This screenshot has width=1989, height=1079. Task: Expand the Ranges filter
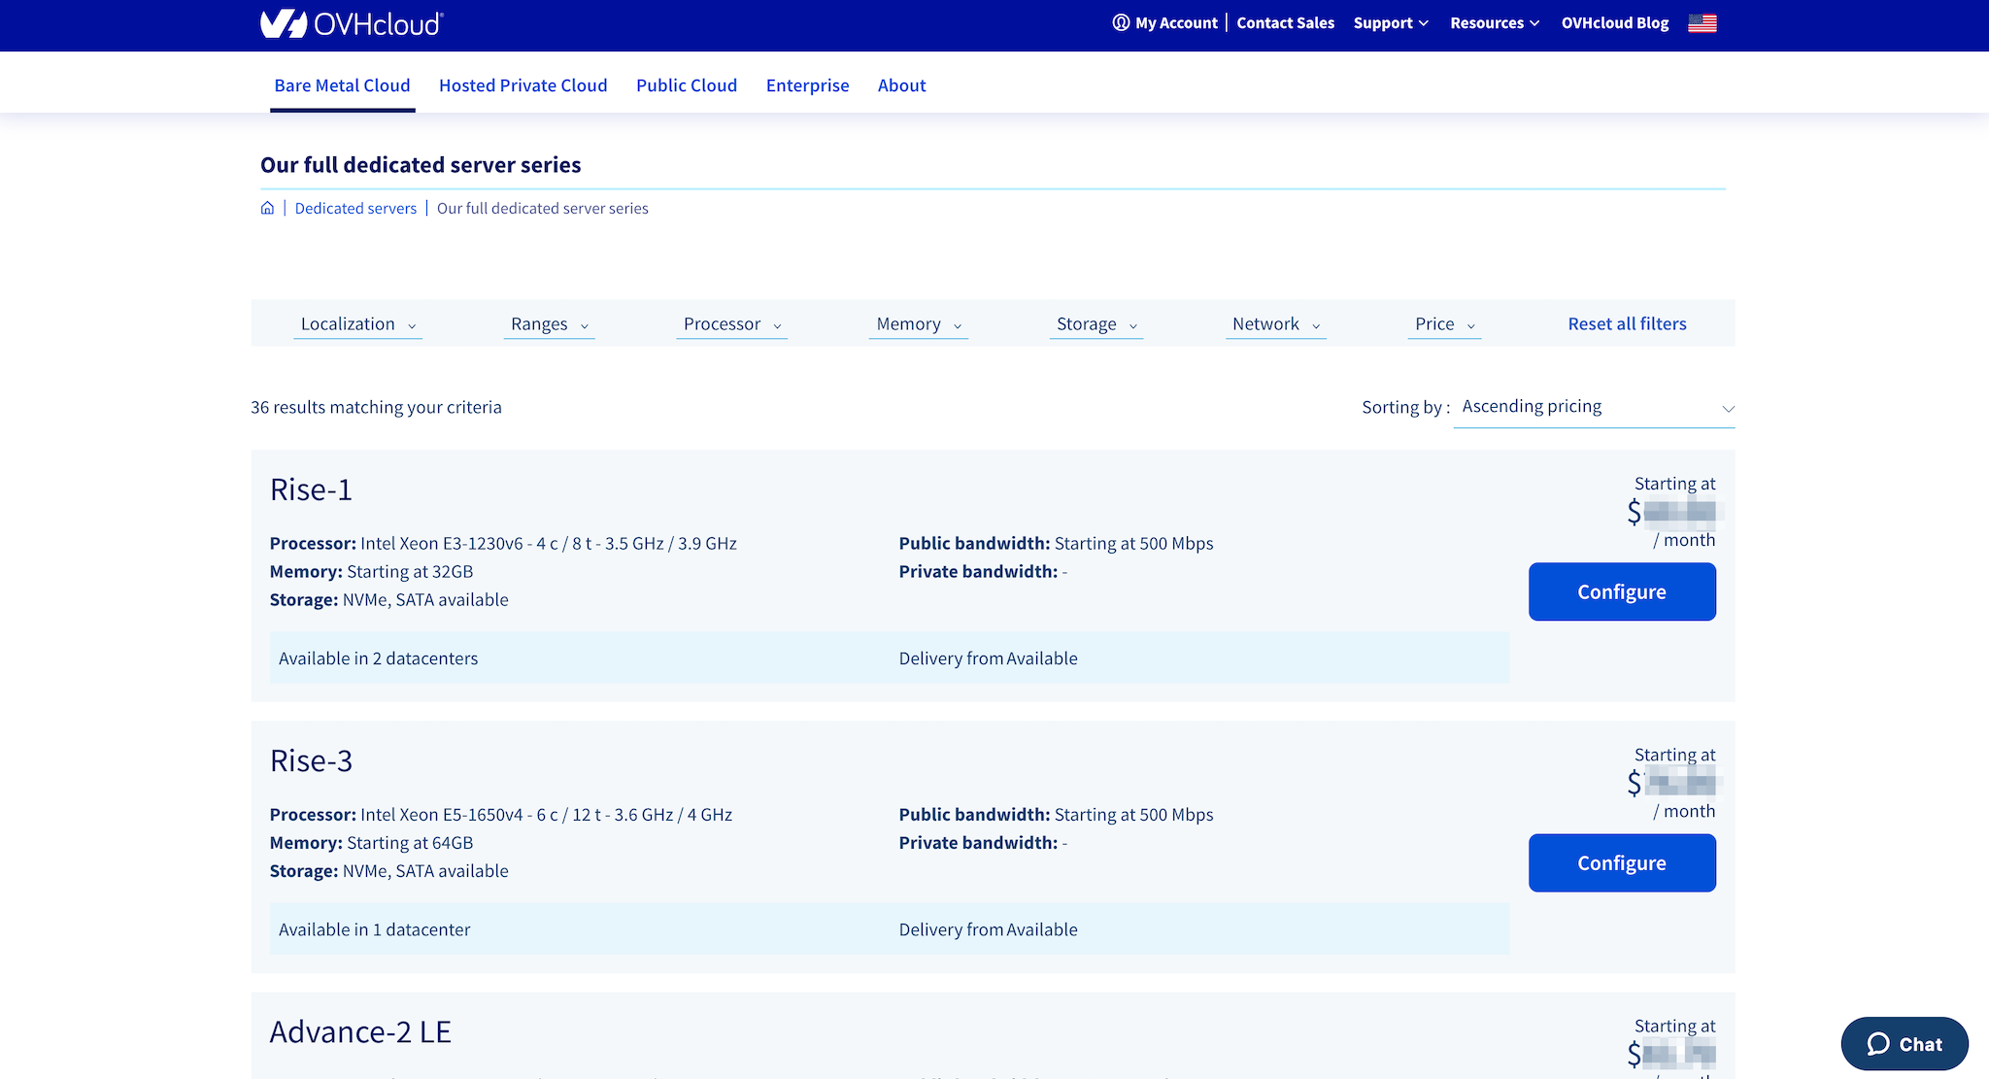pyautogui.click(x=549, y=324)
